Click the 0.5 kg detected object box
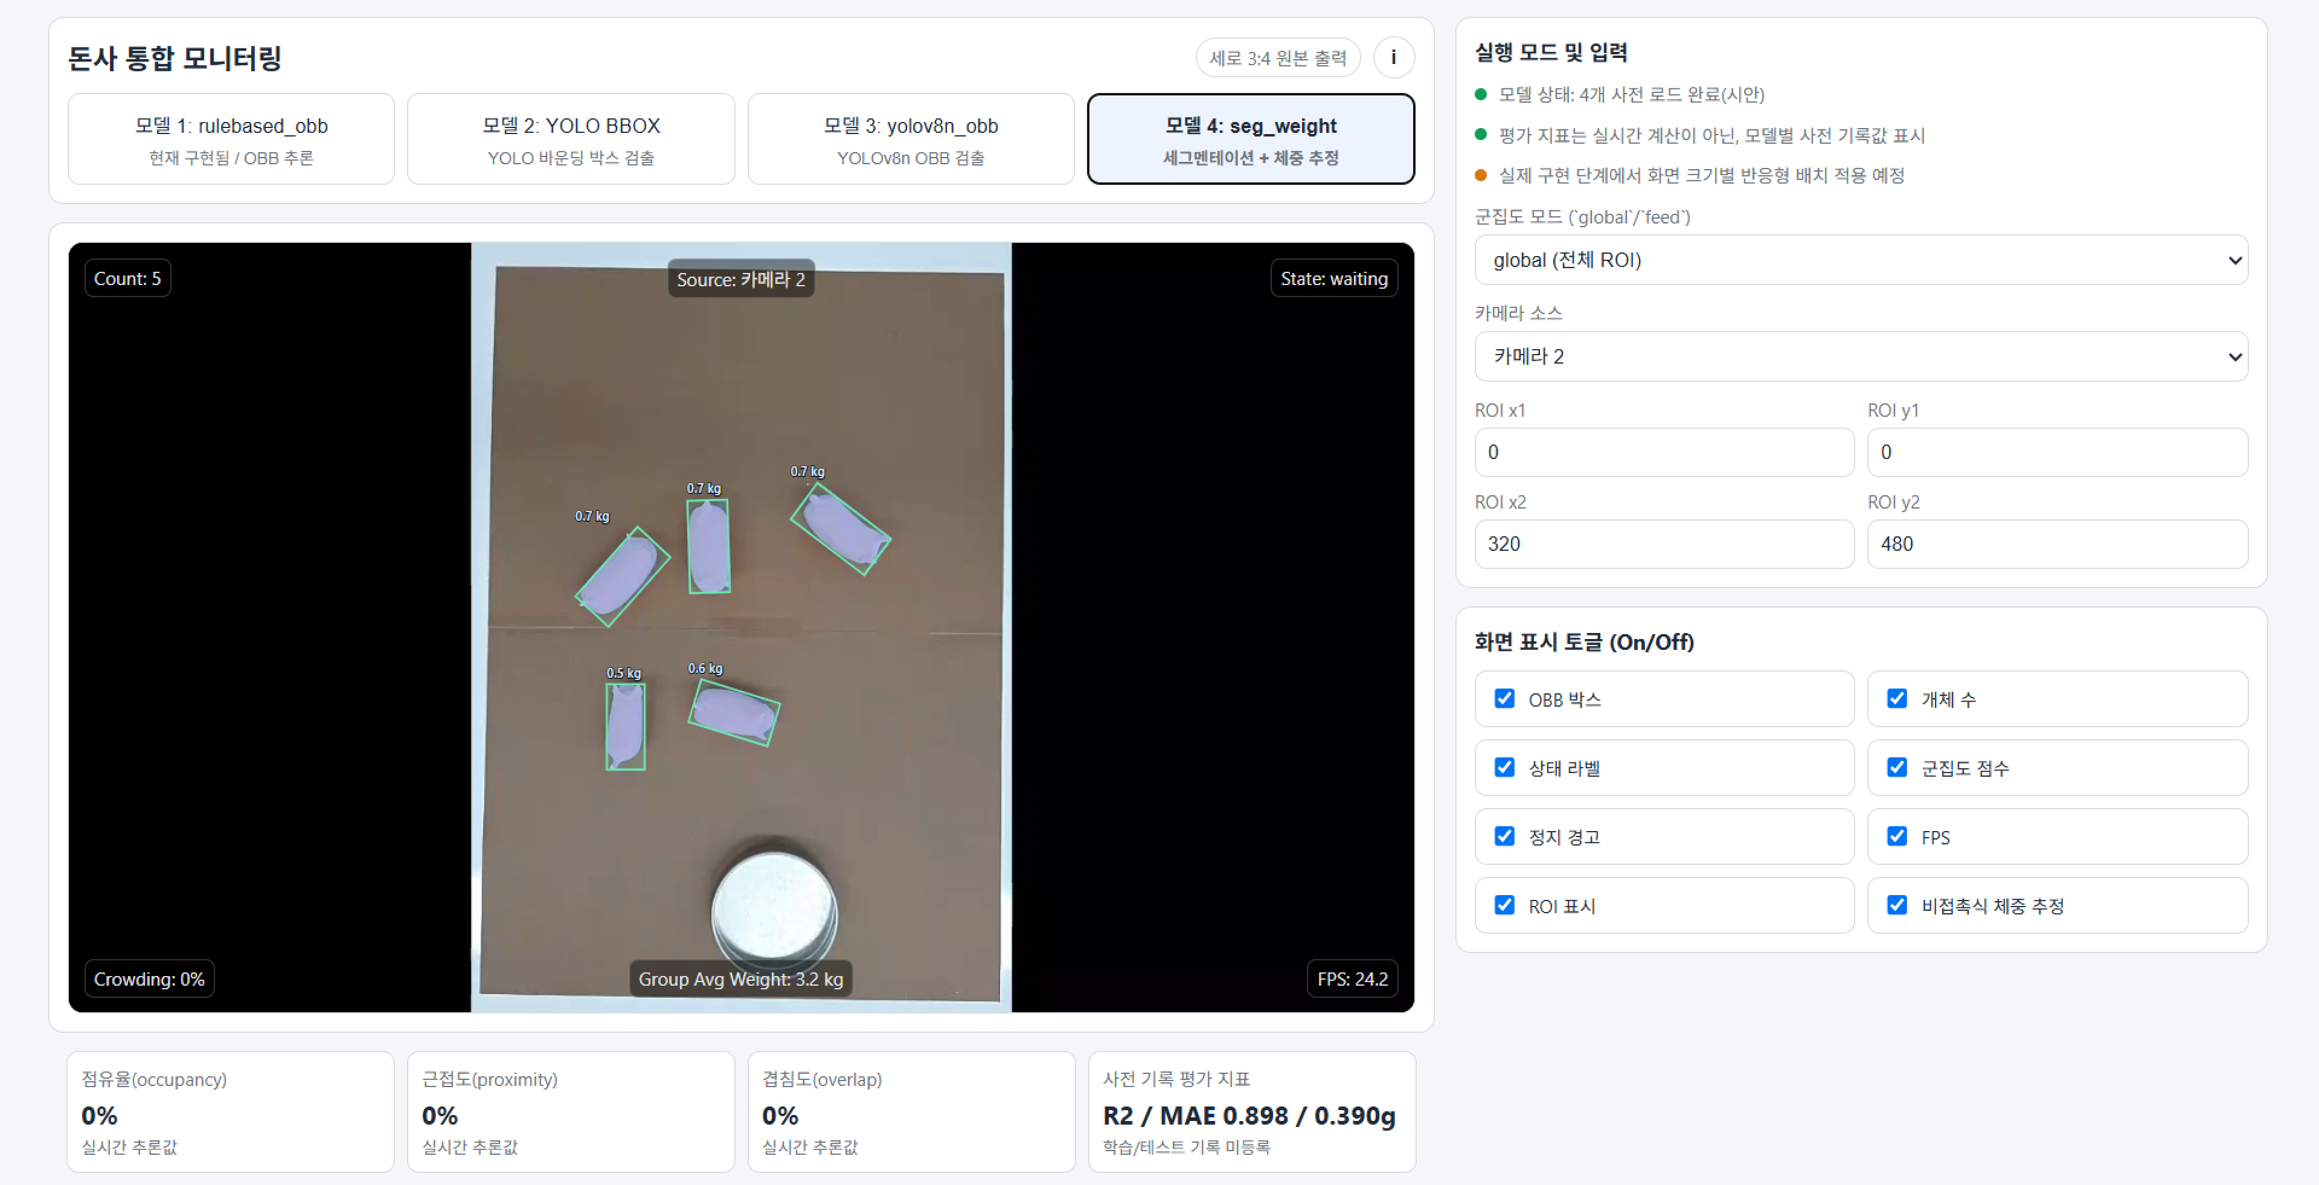 tap(625, 726)
